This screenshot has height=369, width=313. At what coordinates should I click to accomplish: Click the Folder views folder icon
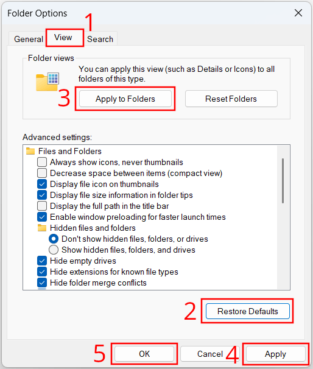(47, 82)
